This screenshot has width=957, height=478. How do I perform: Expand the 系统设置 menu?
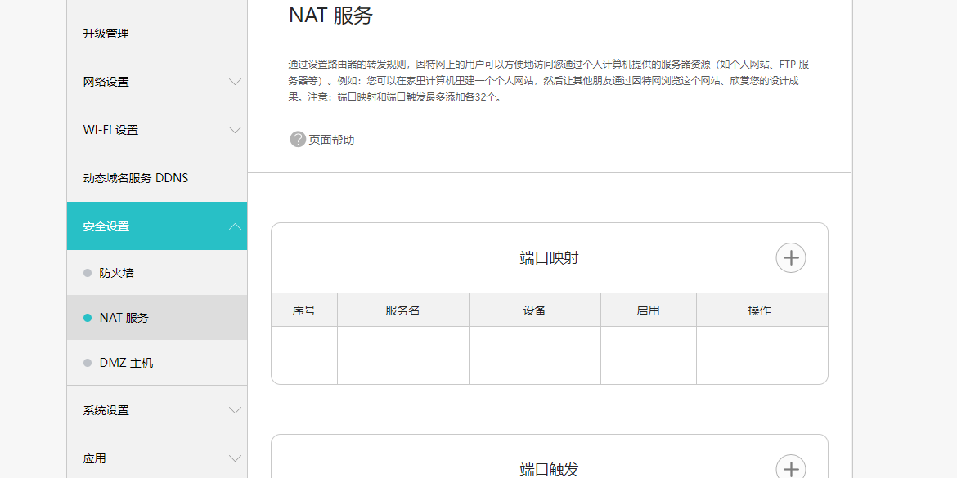click(235, 410)
